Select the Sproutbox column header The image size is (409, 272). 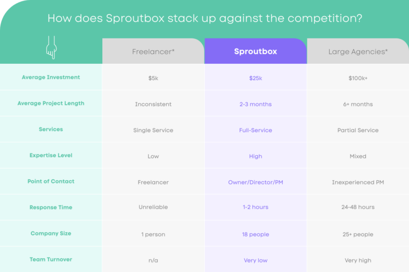[x=256, y=52]
